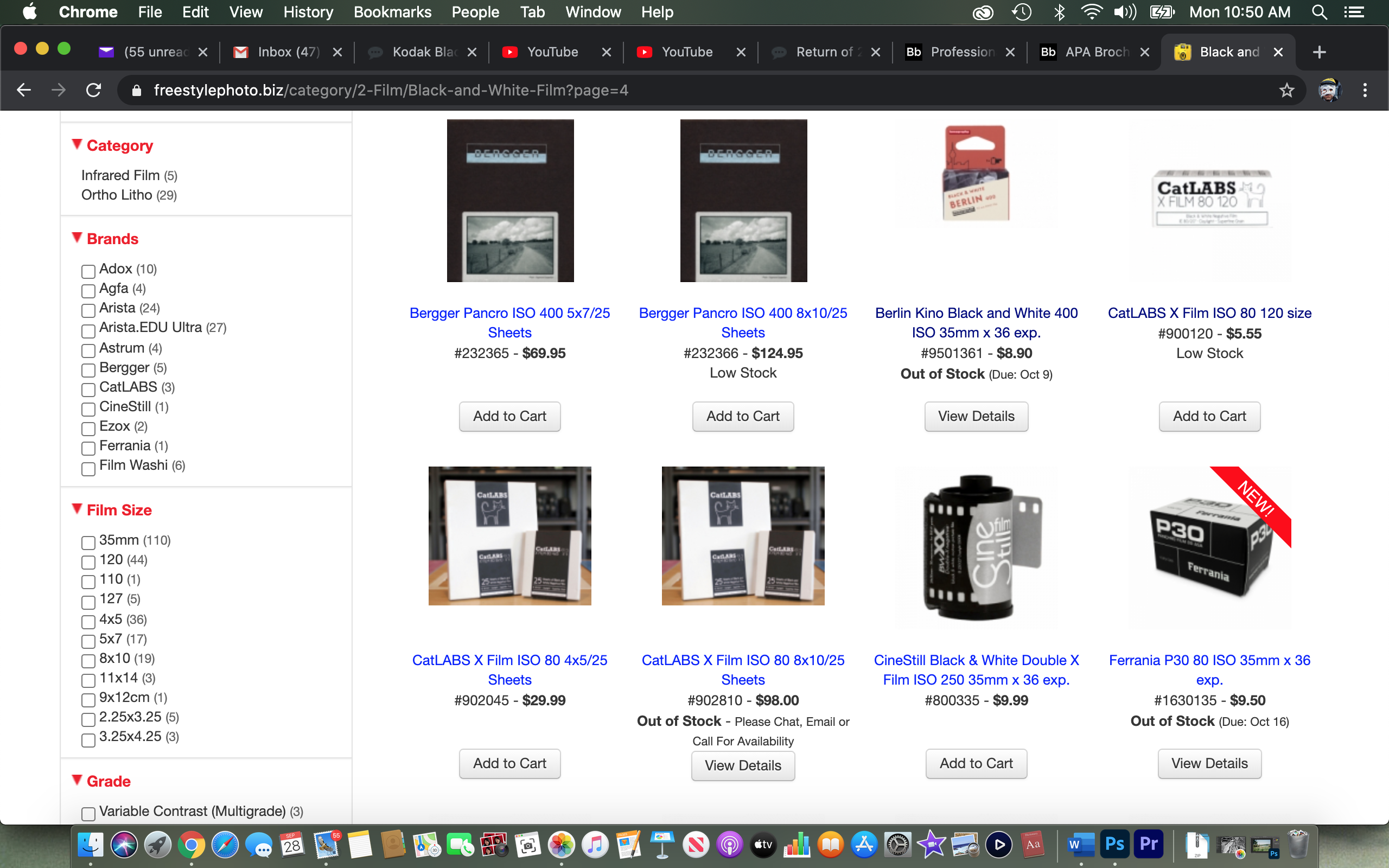This screenshot has width=1389, height=868.
Task: Select the CatLABS brand checkbox
Action: tap(88, 389)
